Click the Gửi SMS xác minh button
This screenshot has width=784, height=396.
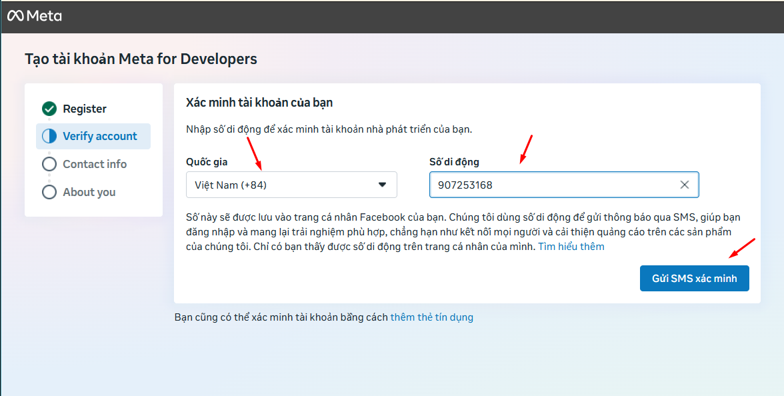(x=695, y=279)
